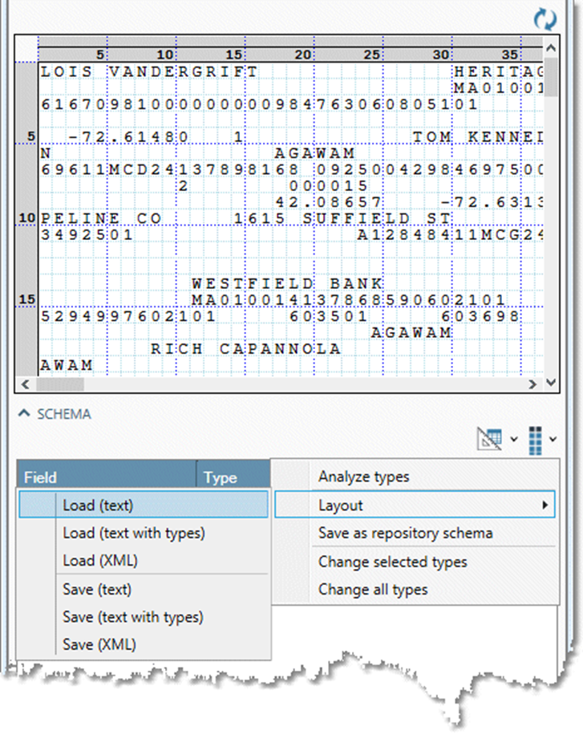Select Analyze types from the menu
The height and width of the screenshot is (735, 583).
coord(363,477)
